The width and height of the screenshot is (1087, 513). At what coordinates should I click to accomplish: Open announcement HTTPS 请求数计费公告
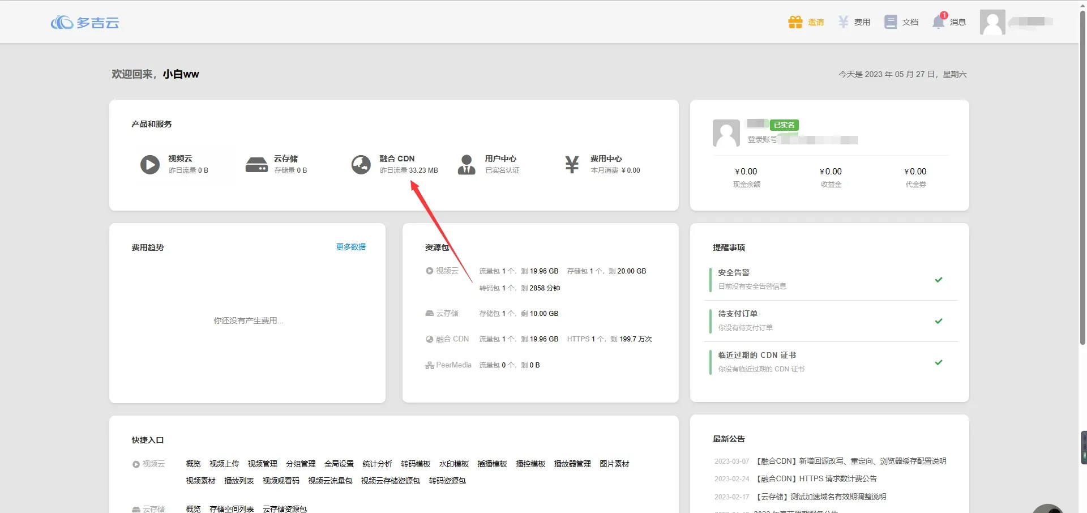[816, 478]
